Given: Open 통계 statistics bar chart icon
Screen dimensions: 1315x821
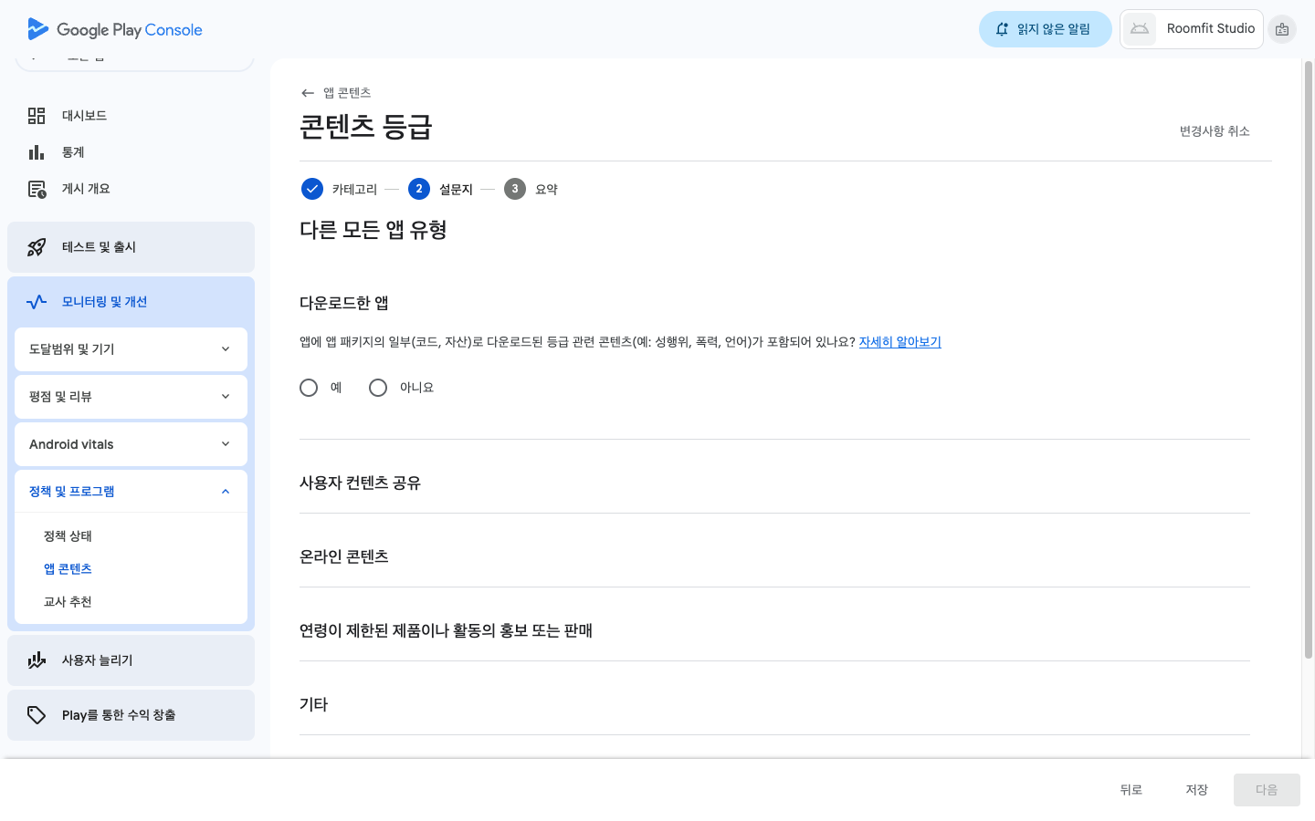Looking at the screenshot, I should tap(37, 152).
